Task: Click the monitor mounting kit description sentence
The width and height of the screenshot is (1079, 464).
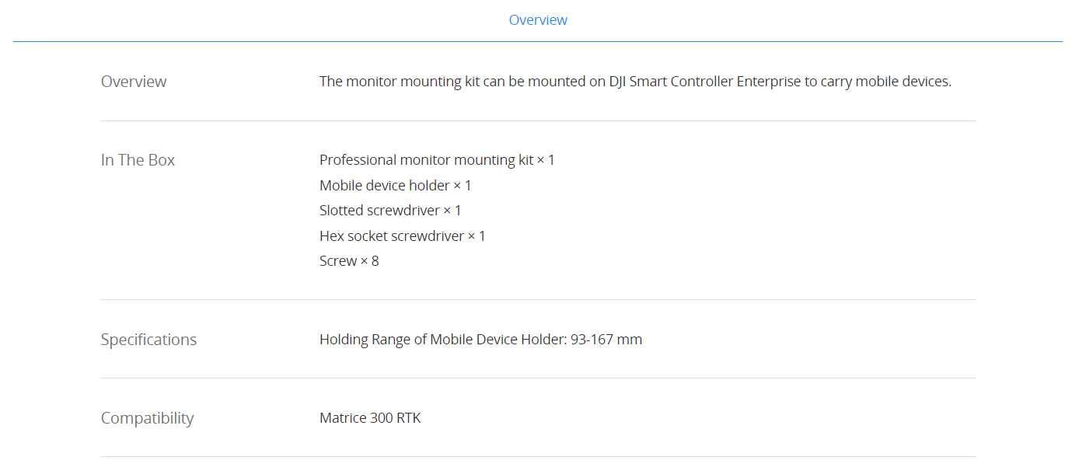Action: coord(635,82)
